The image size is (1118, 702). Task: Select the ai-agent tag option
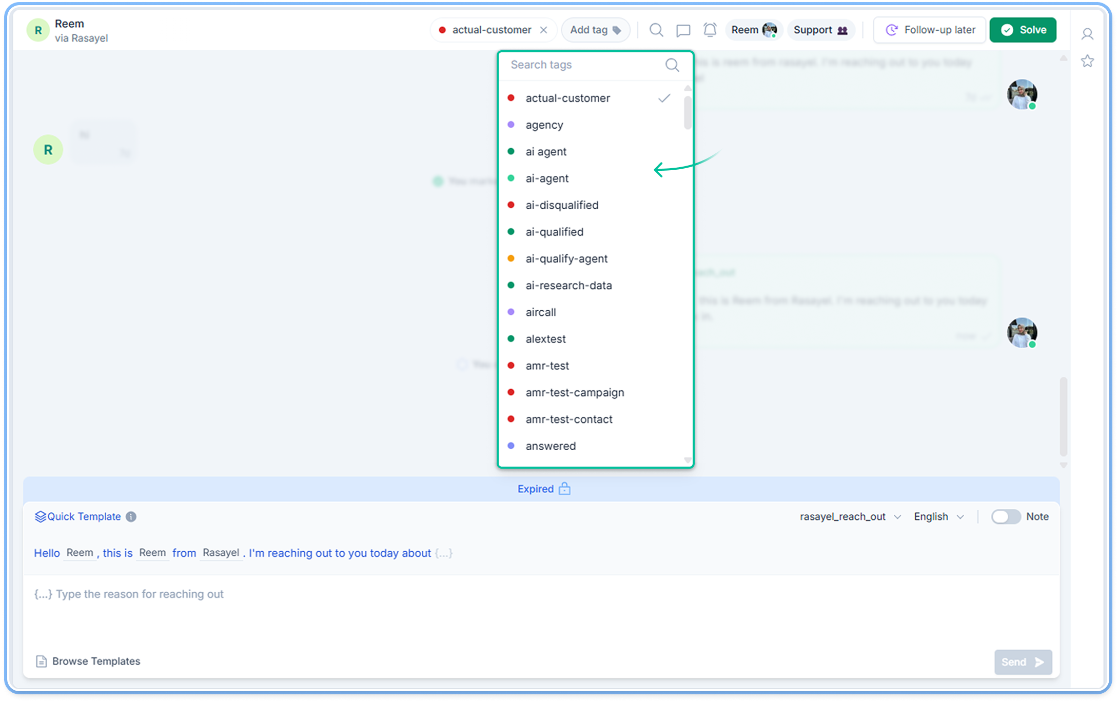(x=547, y=178)
